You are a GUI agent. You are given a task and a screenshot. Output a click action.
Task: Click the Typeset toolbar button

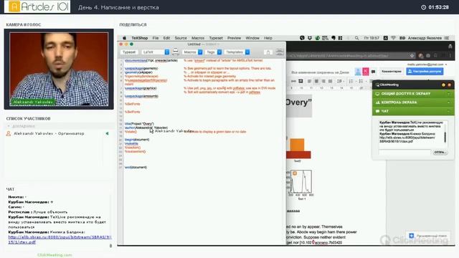point(129,52)
